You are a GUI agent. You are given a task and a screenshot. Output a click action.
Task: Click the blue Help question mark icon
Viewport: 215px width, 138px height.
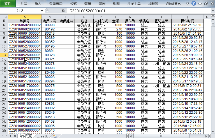click(194, 3)
